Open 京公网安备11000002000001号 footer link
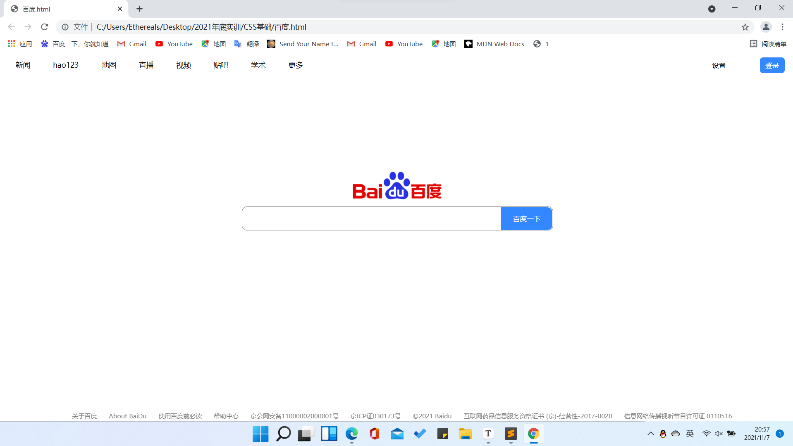The width and height of the screenshot is (793, 446). [294, 416]
